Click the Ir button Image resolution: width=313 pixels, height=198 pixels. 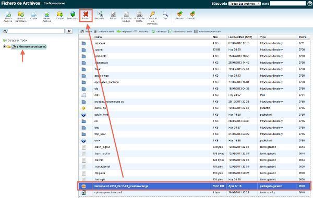(x=69, y=31)
